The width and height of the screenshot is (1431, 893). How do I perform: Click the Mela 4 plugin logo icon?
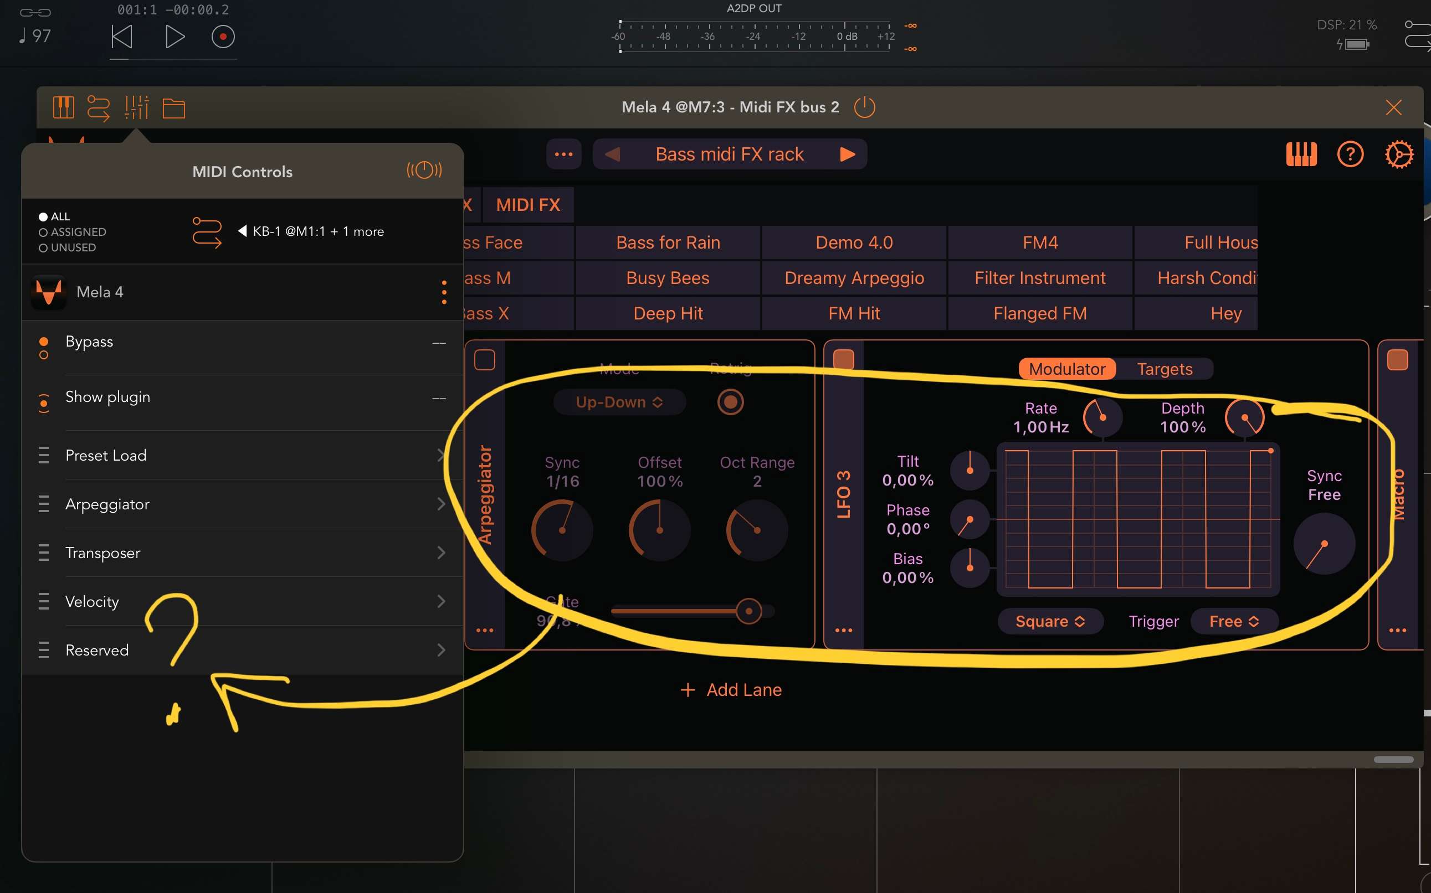(48, 291)
